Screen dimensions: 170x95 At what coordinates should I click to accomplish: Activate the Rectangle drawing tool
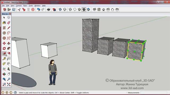pyautogui.click(x=4, y=28)
